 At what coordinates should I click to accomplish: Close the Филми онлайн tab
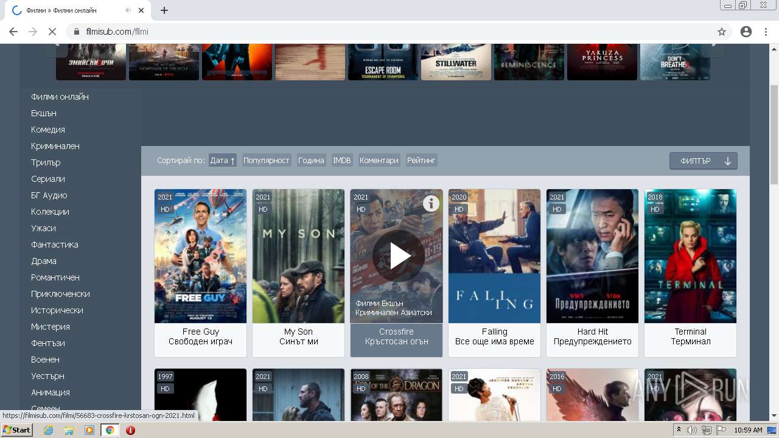coord(141,10)
